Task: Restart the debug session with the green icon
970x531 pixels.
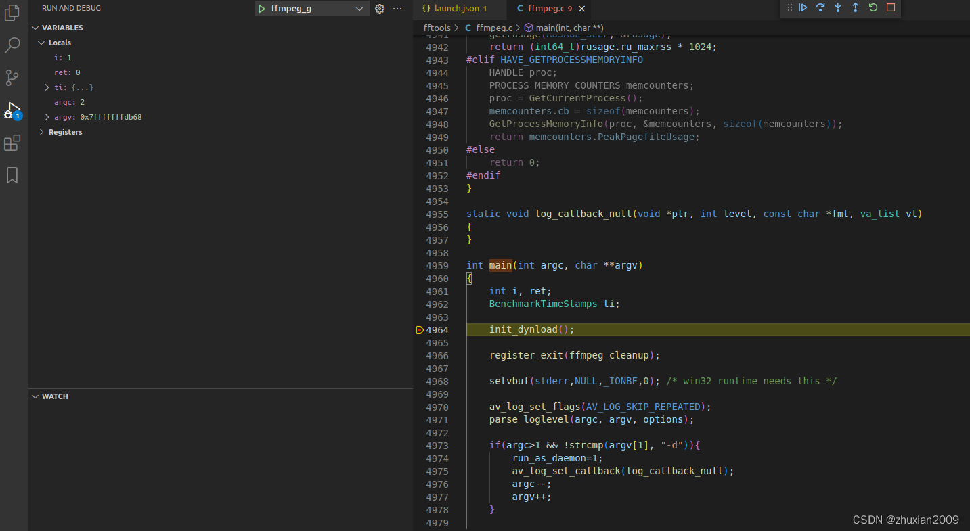Action: tap(873, 8)
